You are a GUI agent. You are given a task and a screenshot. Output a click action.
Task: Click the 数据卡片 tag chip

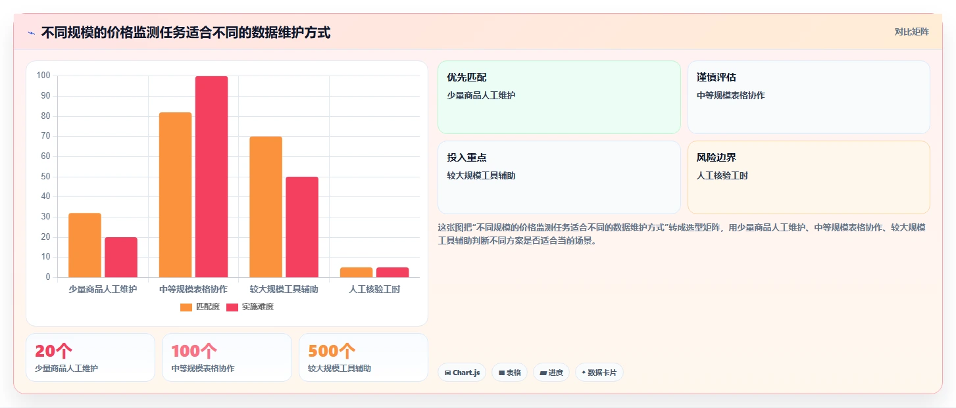599,373
